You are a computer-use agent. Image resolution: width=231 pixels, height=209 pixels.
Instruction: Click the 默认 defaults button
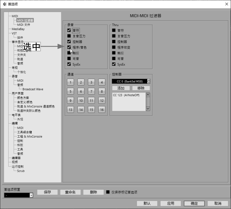click(x=147, y=203)
